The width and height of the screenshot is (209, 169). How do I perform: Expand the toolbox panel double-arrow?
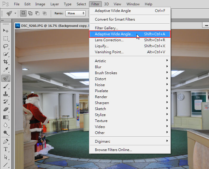pos(2,20)
